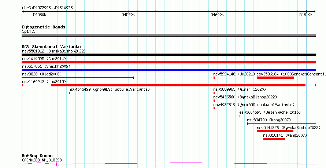Open the nsv4082619 (gnomADStructuralVariants) label
Viewport: 326px width, 168px height.
254,105
